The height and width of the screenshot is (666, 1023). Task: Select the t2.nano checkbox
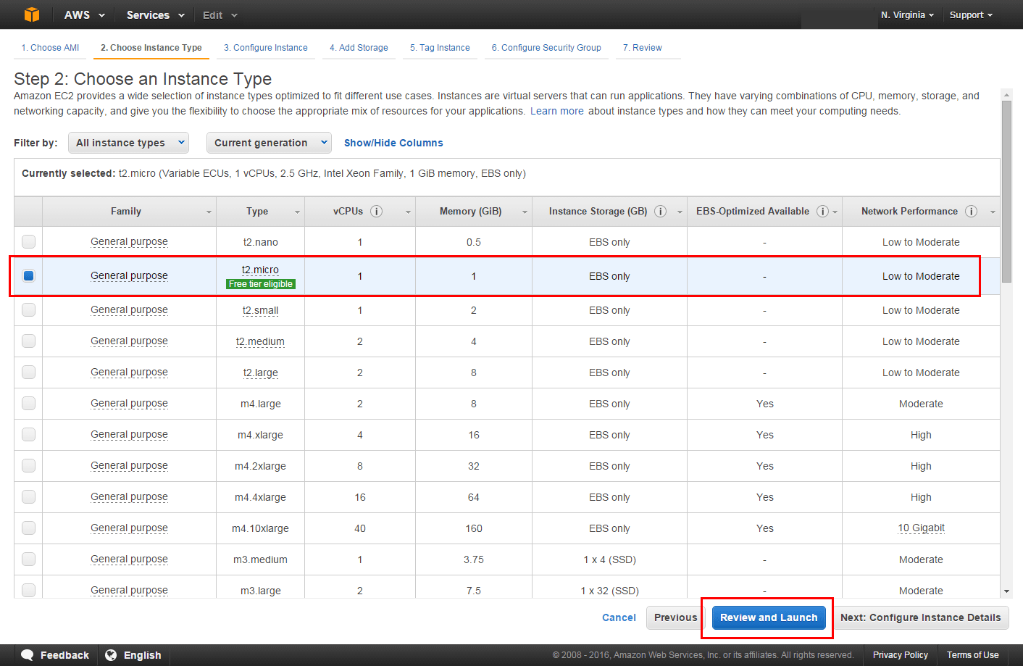pyautogui.click(x=28, y=241)
